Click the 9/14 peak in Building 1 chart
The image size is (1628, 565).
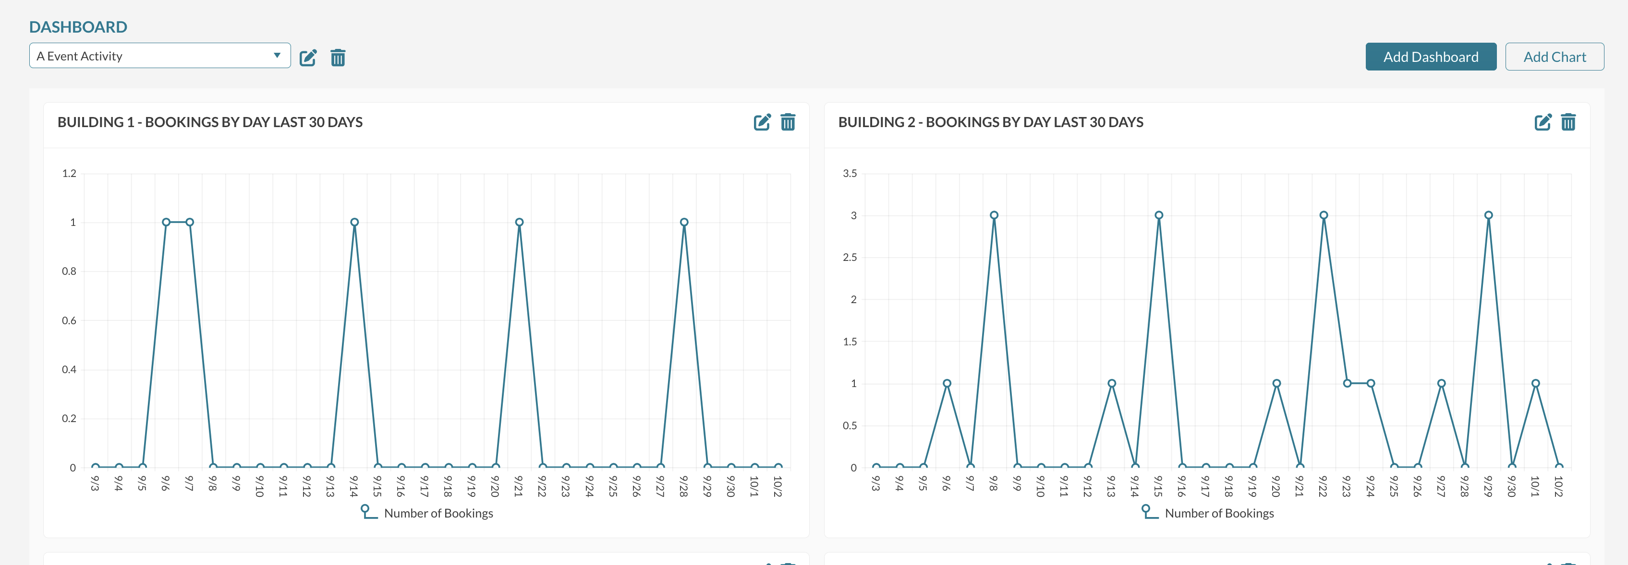coord(354,222)
